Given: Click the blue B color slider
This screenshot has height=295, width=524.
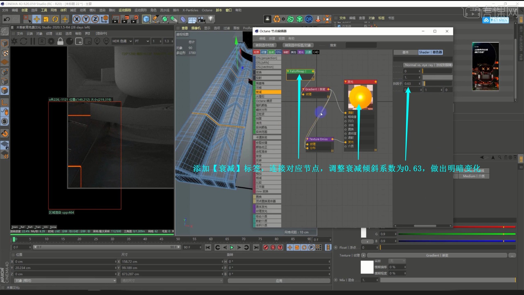Looking at the screenshot, I should pyautogui.click(x=457, y=241).
